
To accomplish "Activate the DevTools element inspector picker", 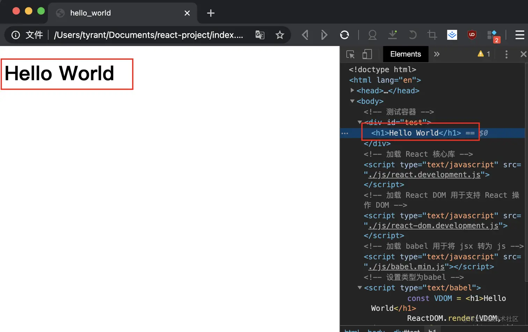I will pyautogui.click(x=350, y=54).
